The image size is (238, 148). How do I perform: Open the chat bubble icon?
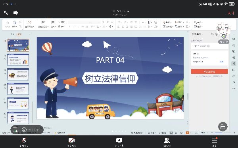coord(15,129)
